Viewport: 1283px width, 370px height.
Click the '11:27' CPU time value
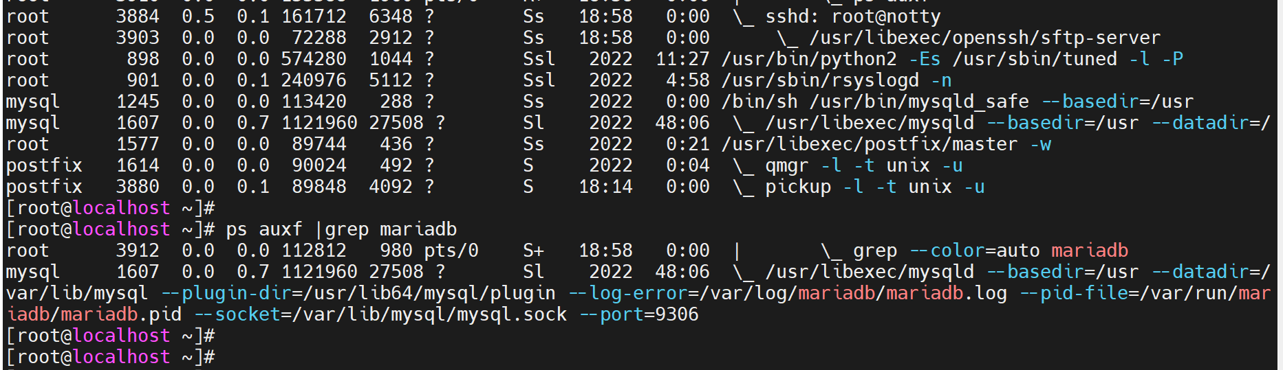click(682, 59)
